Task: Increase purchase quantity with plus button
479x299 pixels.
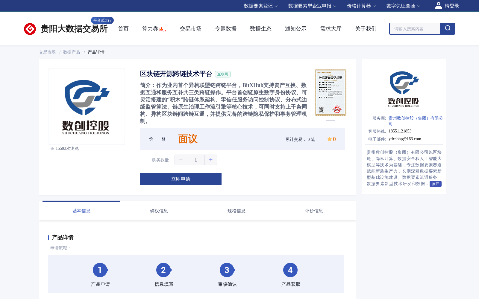Action: tap(211, 160)
